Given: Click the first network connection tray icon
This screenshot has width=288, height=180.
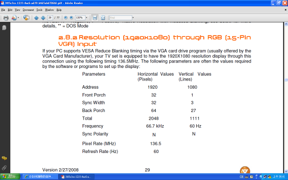Looking at the screenshot, I should pyautogui.click(x=265, y=177).
